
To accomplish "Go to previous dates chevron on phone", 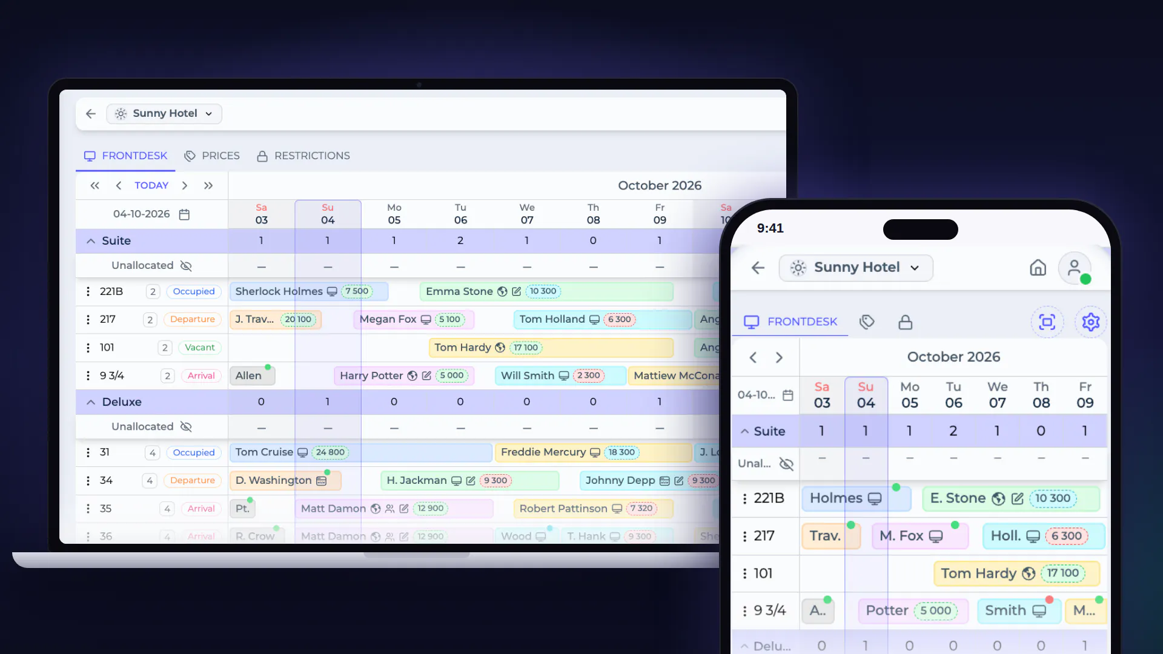I will [753, 358].
